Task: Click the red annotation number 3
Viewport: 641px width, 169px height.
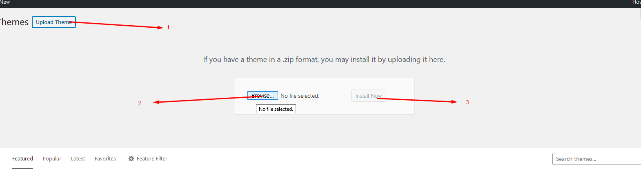Action: (467, 102)
